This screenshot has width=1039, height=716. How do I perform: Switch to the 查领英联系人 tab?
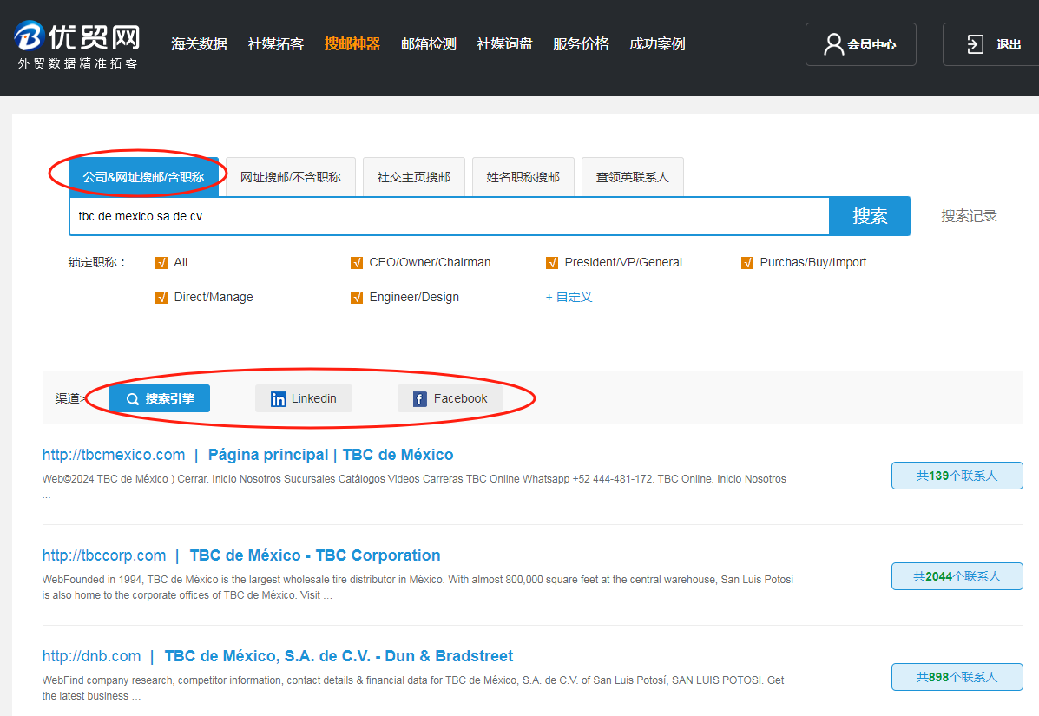[x=632, y=177]
